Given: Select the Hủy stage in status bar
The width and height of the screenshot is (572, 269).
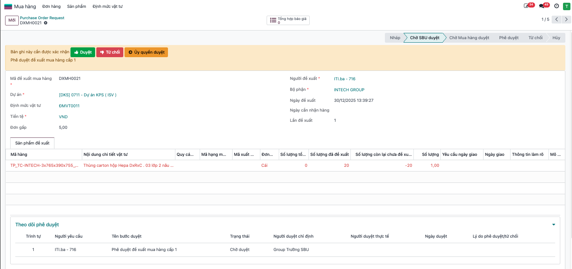Looking at the screenshot, I should coord(556,38).
